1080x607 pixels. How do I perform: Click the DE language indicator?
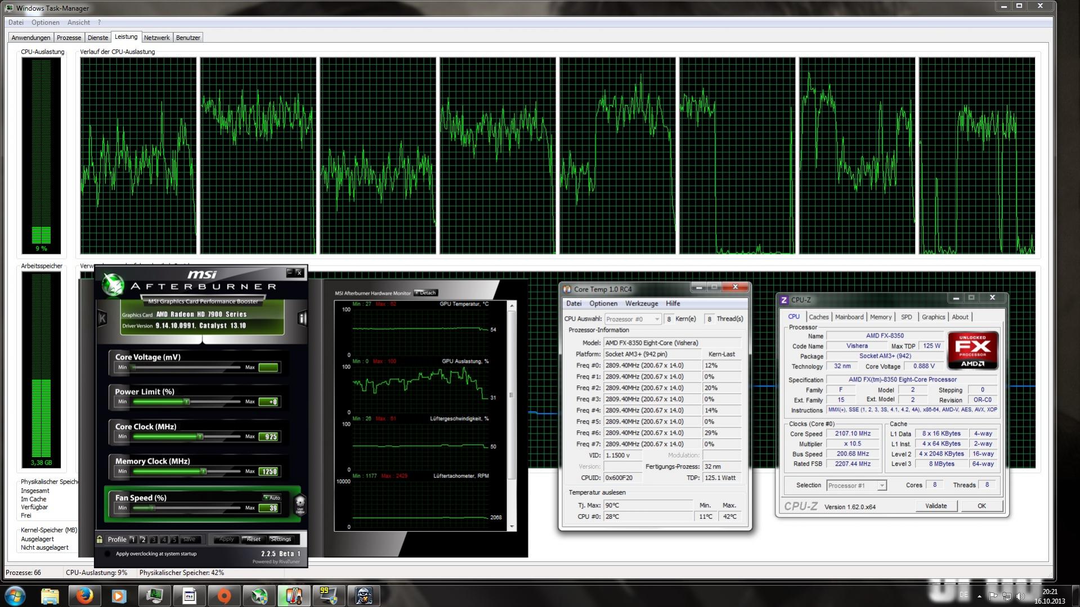tap(964, 595)
